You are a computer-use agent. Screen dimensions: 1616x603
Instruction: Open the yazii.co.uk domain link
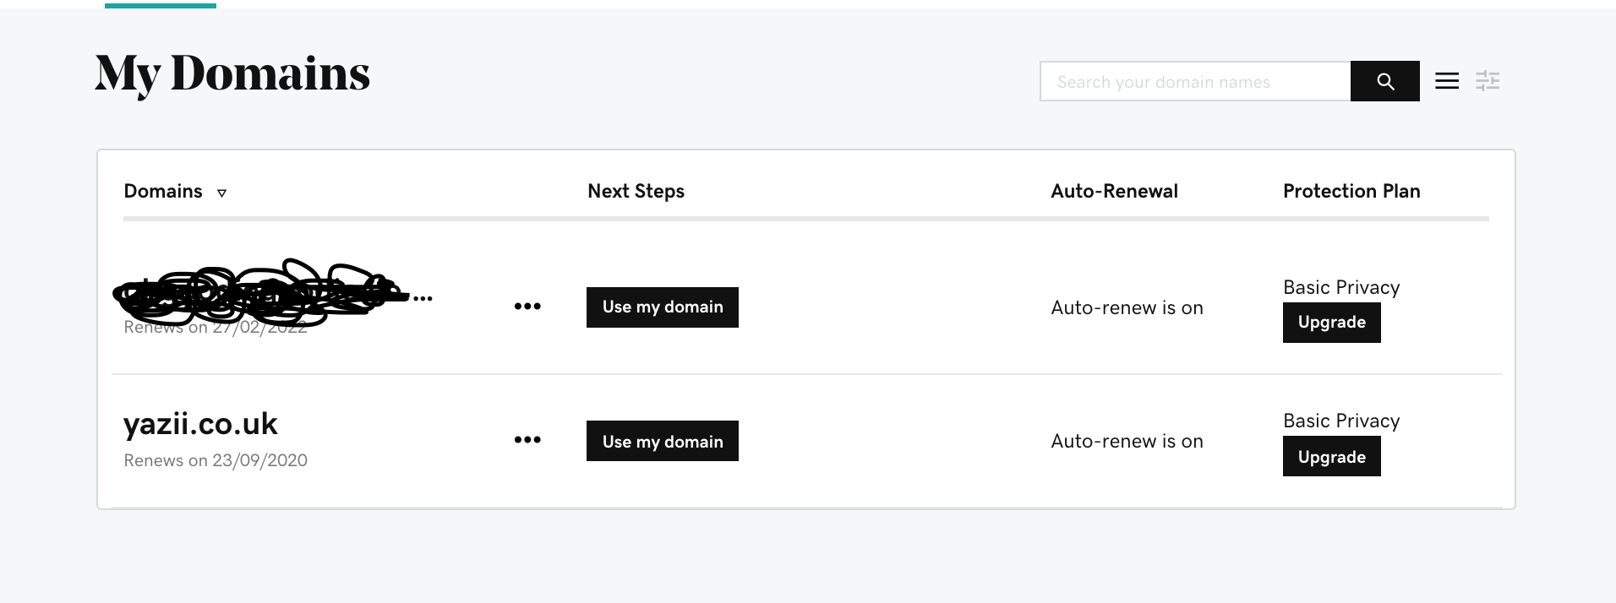[x=200, y=424]
